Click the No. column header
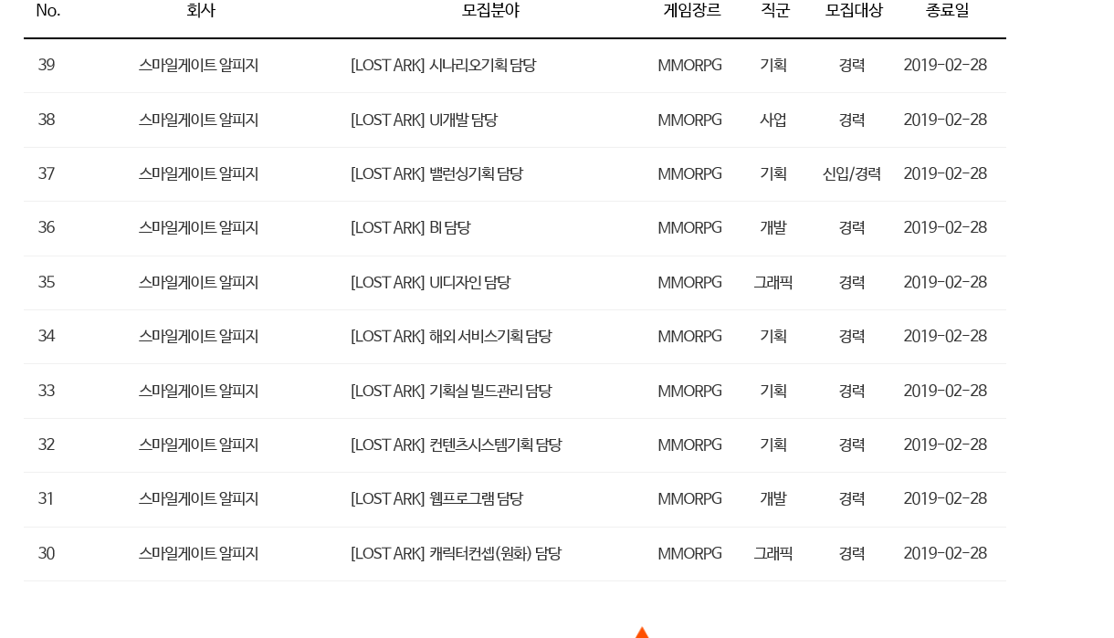Viewport: 1114px width, 638px height. [x=47, y=11]
